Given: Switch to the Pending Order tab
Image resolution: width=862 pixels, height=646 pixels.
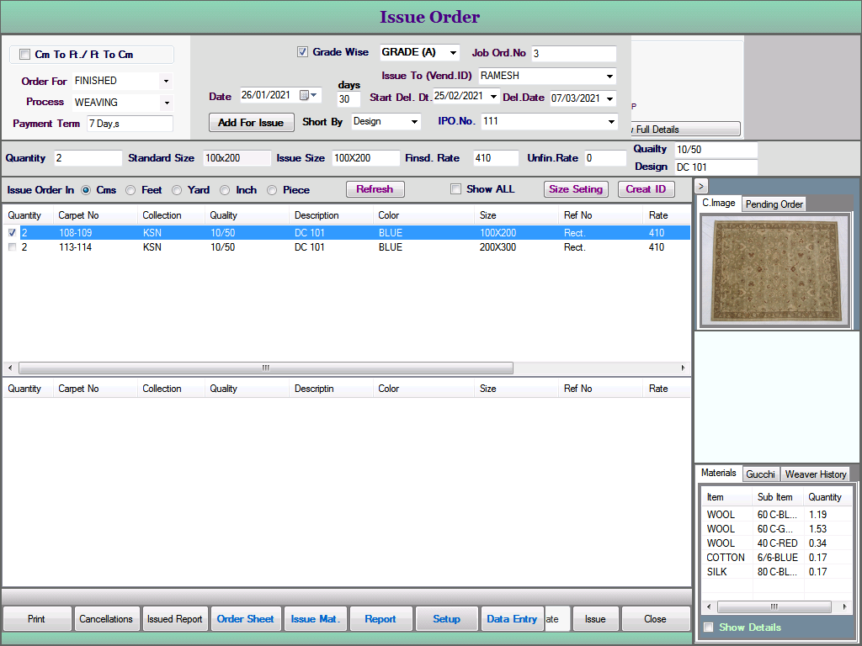Looking at the screenshot, I should click(774, 204).
